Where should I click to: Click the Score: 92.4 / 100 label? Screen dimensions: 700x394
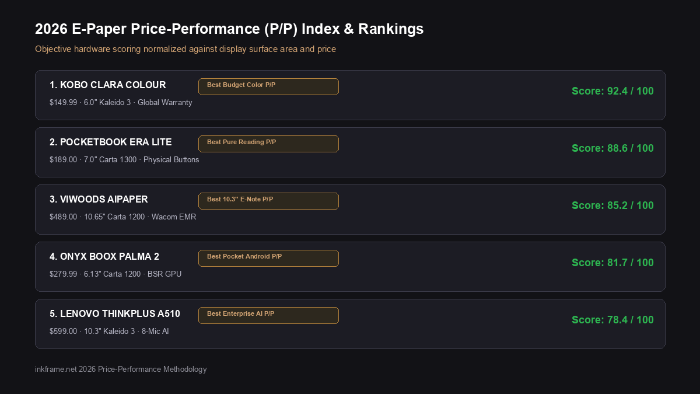tap(612, 91)
